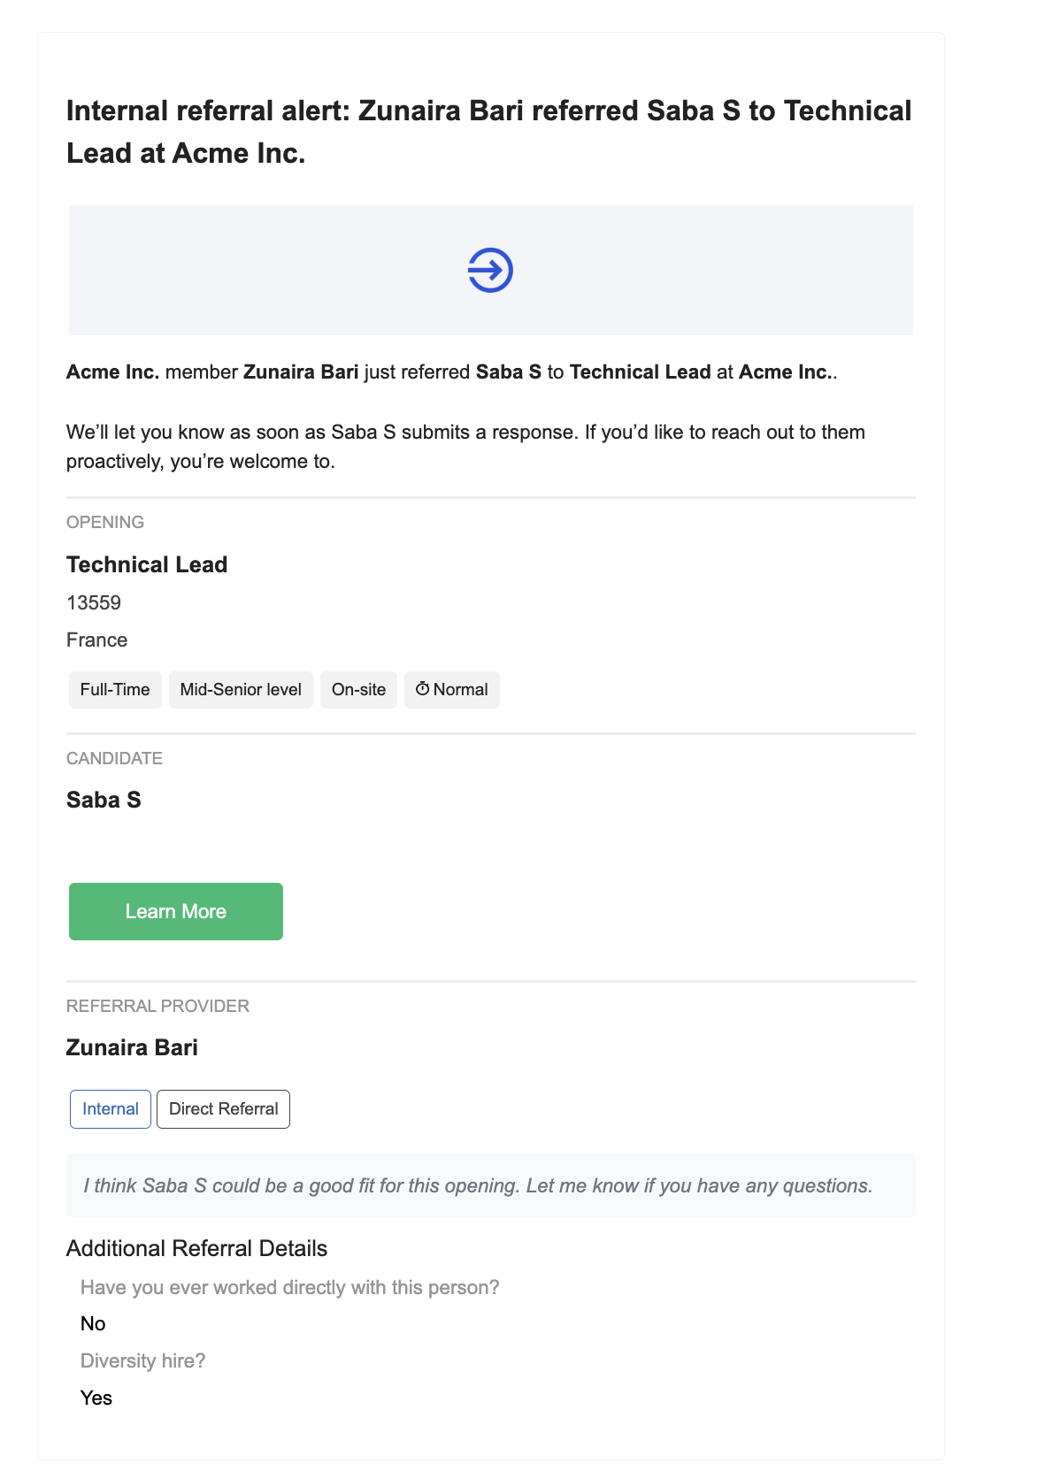The width and height of the screenshot is (1037, 1479).
Task: Click the Mid-Senior level tag
Action: (x=241, y=690)
